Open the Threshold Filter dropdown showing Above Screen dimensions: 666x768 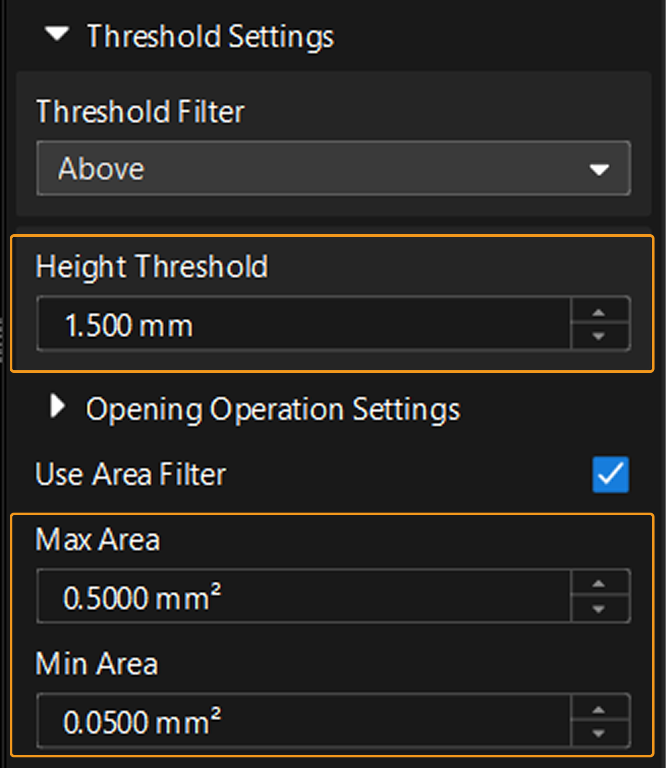click(333, 168)
